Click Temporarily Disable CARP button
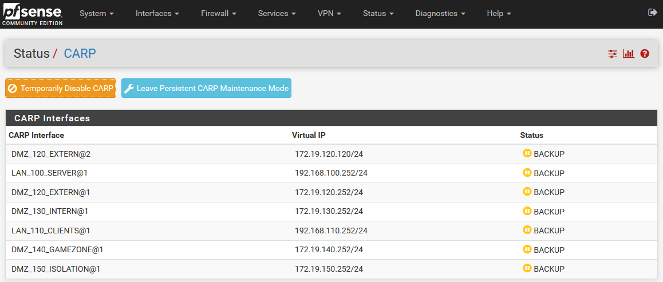The height and width of the screenshot is (282, 663). coord(61,88)
